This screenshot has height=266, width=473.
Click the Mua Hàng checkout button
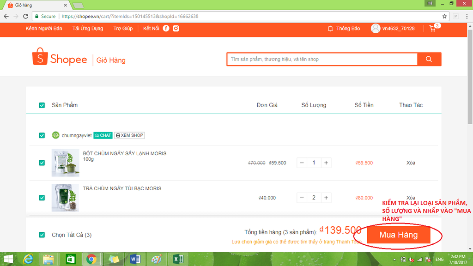399,235
